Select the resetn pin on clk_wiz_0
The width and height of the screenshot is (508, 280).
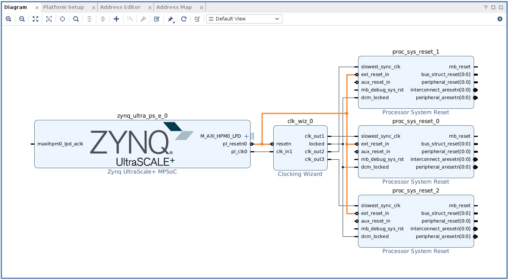tap(284, 144)
